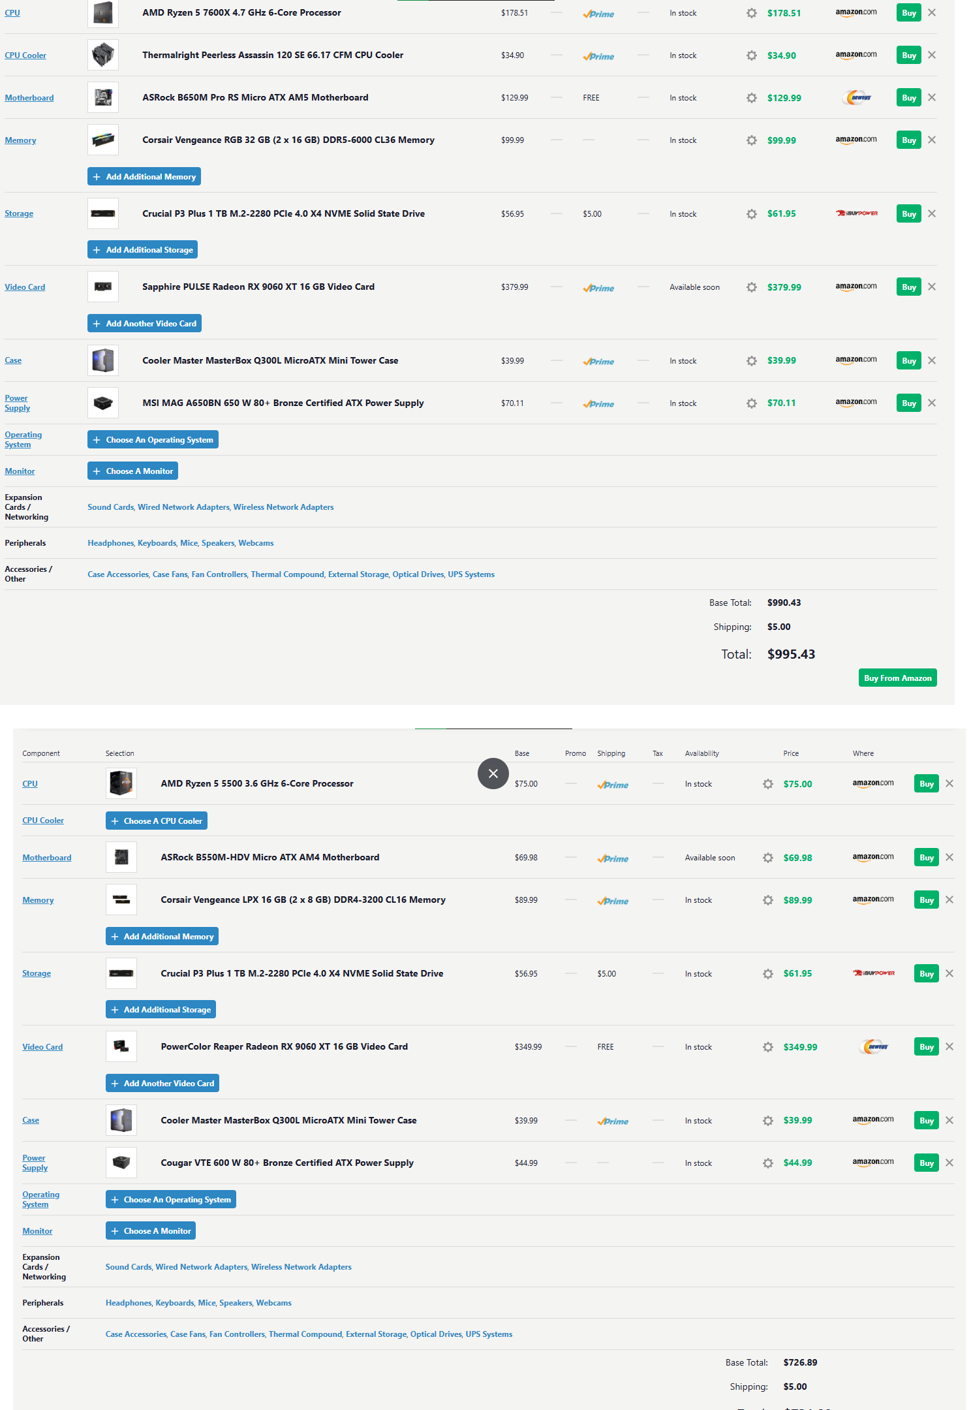Image resolution: width=971 pixels, height=1410 pixels.
Task: Click first build total price $995.43
Action: pyautogui.click(x=792, y=654)
